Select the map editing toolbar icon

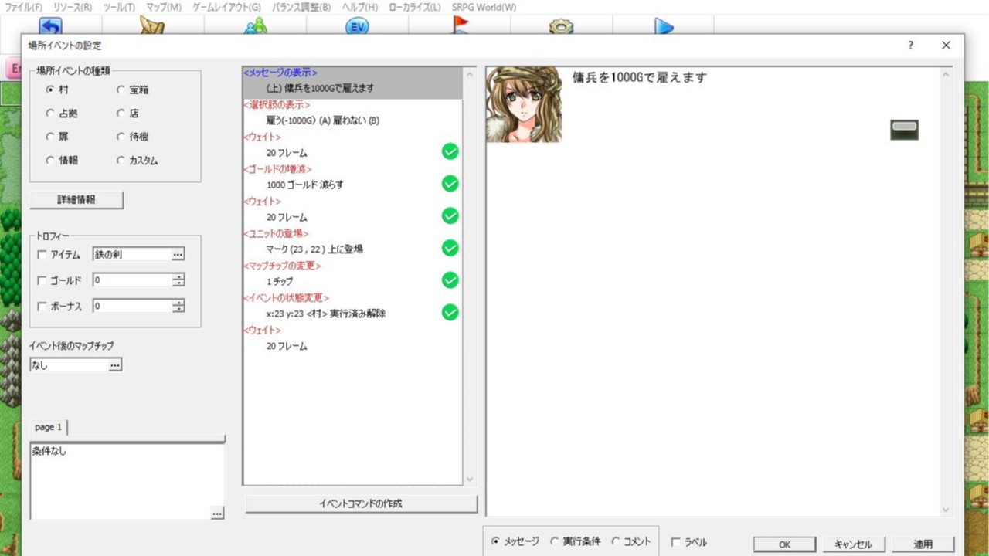[151, 25]
